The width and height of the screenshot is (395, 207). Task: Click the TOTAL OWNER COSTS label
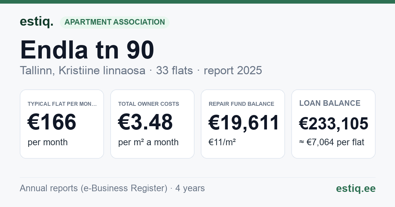pyautogui.click(x=149, y=104)
